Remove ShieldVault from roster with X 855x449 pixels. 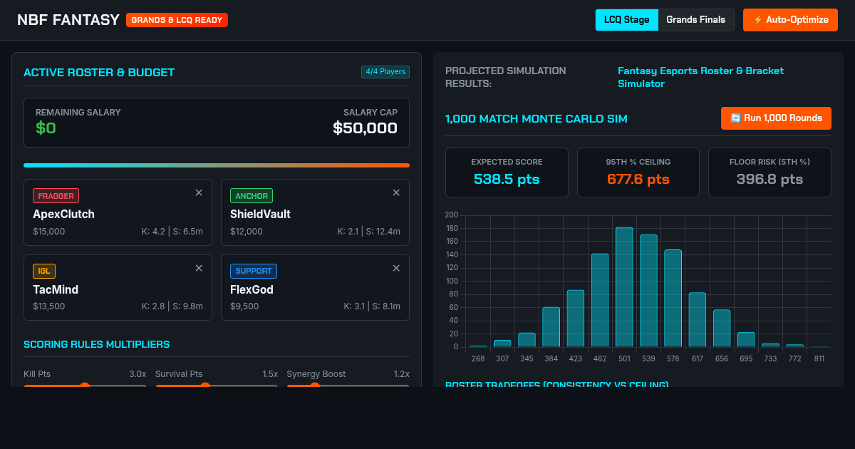pos(396,192)
